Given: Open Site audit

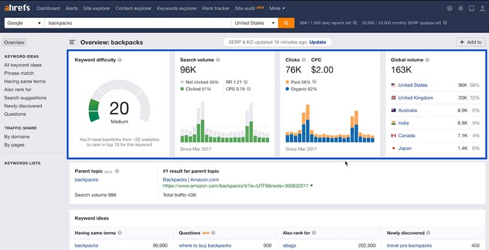Looking at the screenshot, I should click(245, 9).
